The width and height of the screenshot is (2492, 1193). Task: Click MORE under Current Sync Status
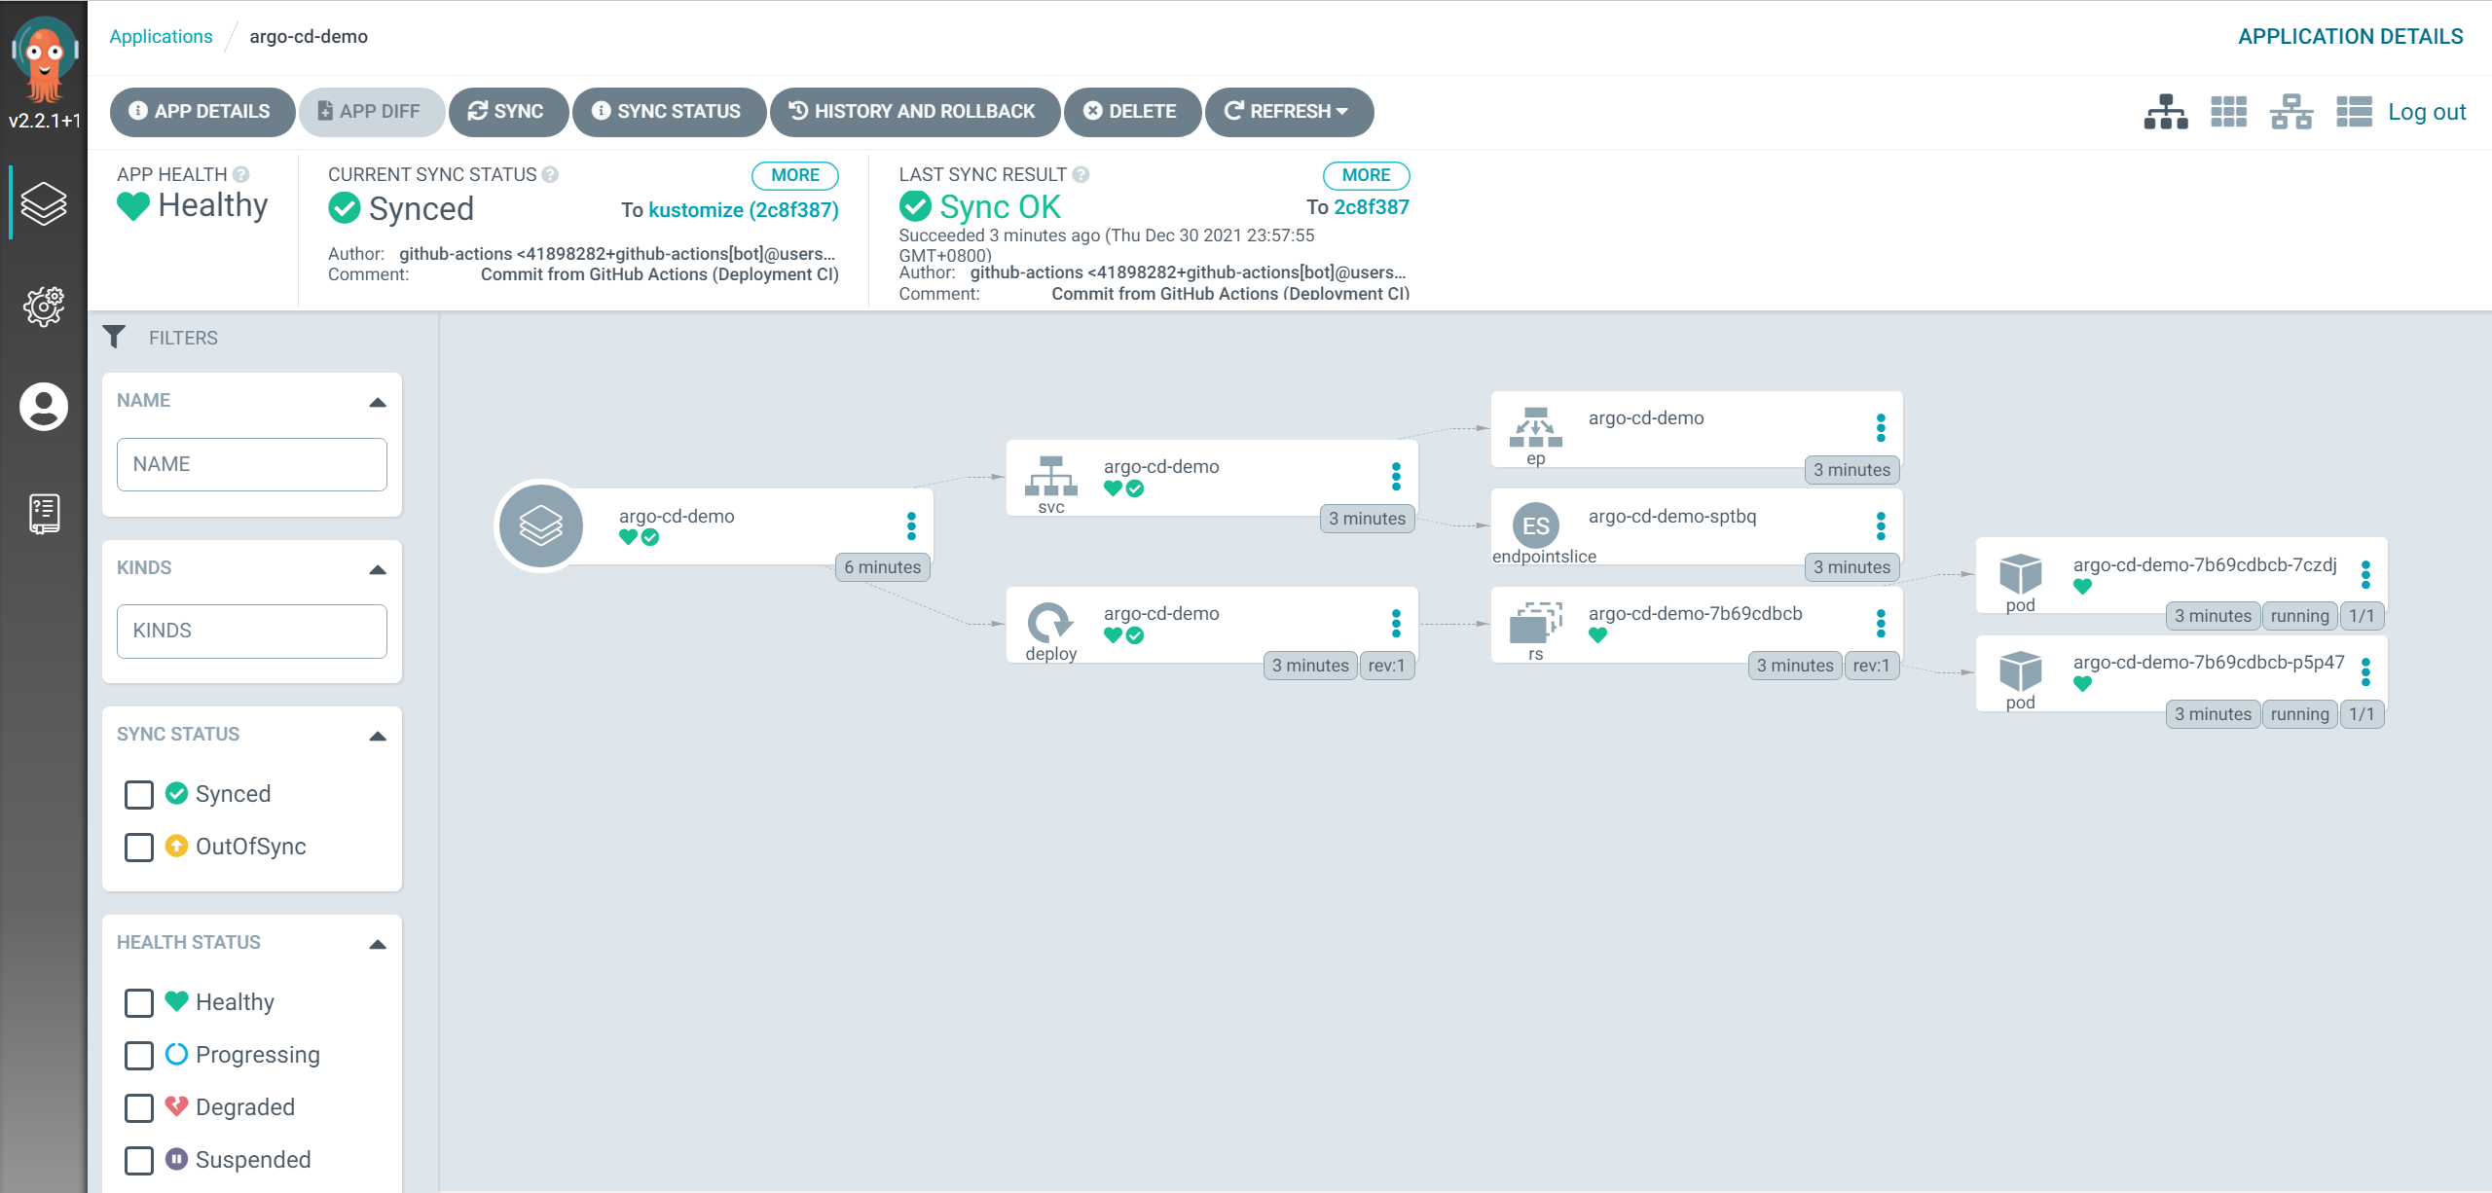click(x=794, y=175)
